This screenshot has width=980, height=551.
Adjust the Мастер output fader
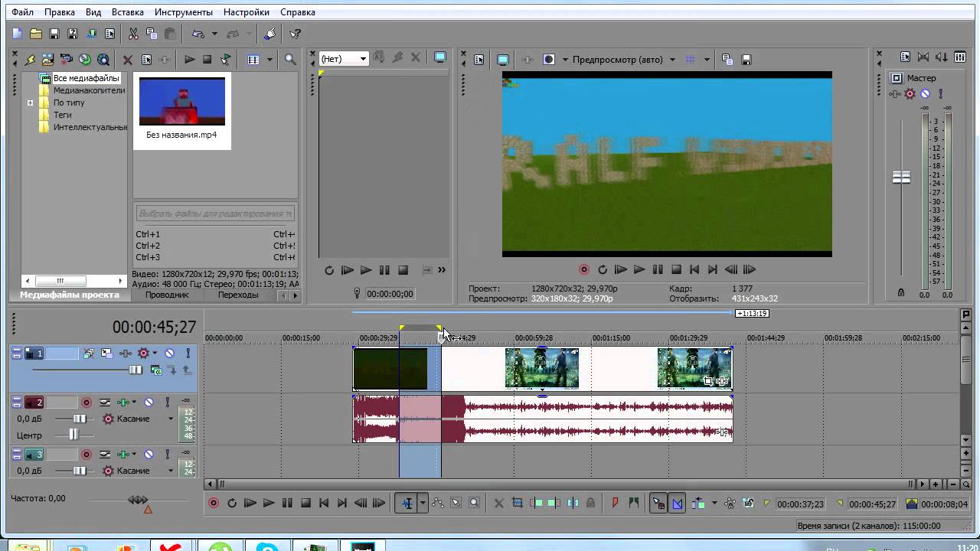(x=901, y=177)
